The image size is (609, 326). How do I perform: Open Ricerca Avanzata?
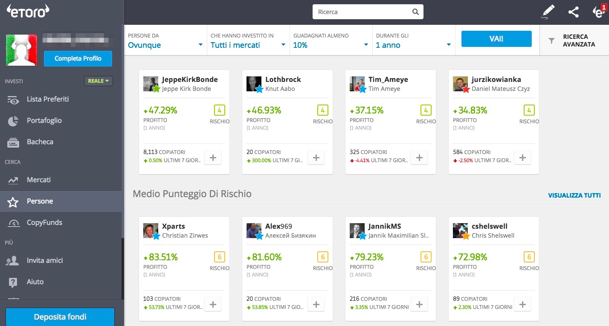pos(574,41)
